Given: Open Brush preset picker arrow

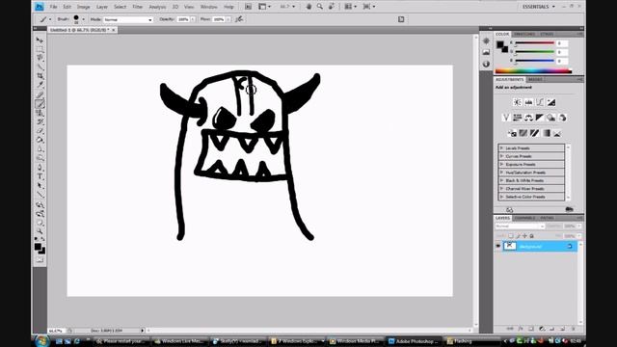Looking at the screenshot, I should (83, 19).
